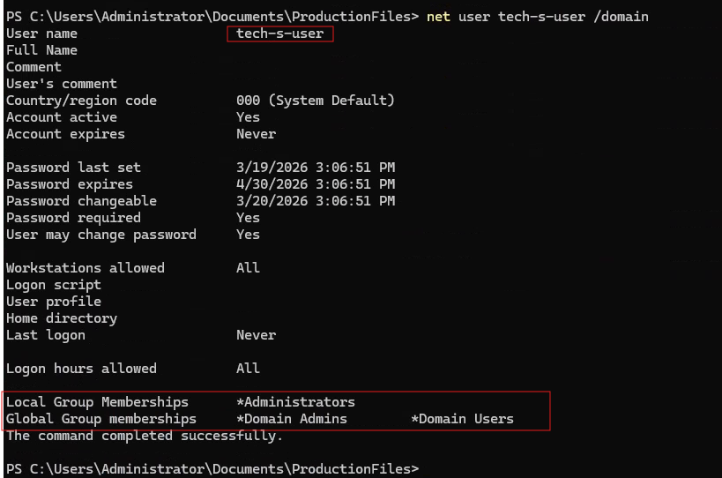Select the Full Name label
Image resolution: width=722 pixels, height=478 pixels.
coord(41,50)
